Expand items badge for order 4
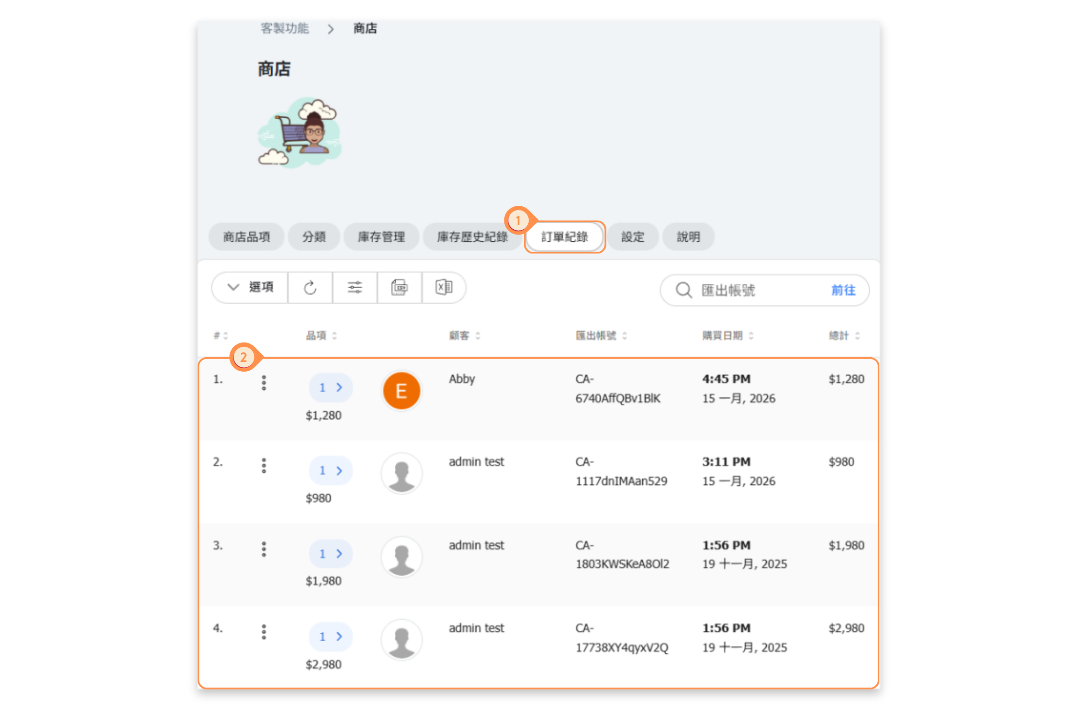This screenshot has width=1078, height=719. tap(331, 636)
